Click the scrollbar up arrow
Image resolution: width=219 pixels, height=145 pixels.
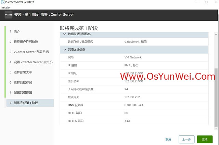[216, 34]
